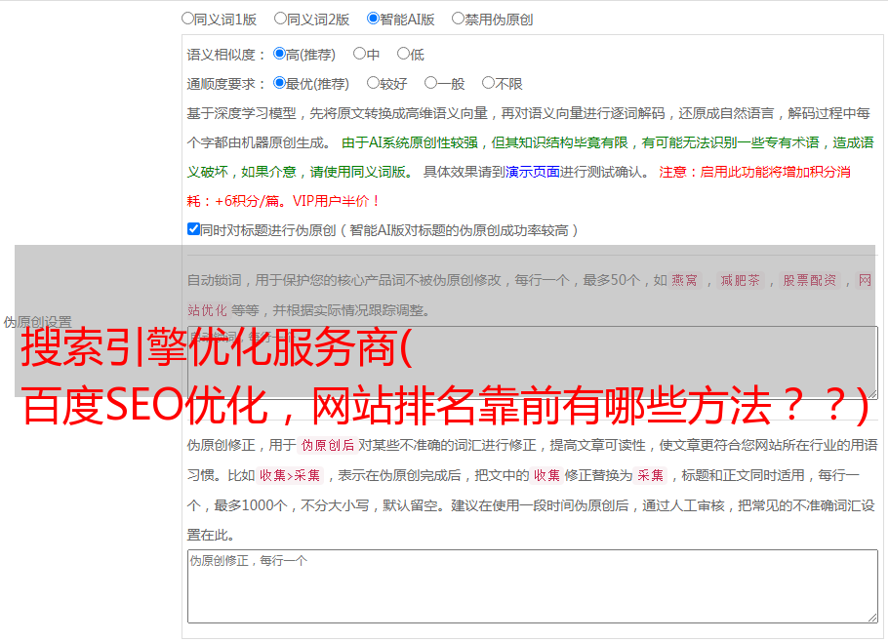Choose 最优(推荐) for 通顺度要求
The image size is (889, 642).
pos(279,83)
